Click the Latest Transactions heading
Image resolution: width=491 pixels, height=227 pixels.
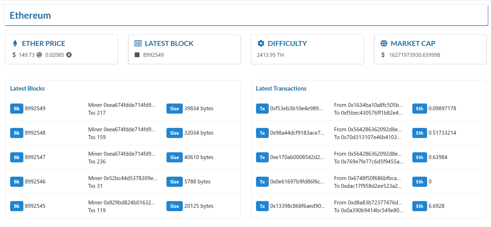coord(281,88)
